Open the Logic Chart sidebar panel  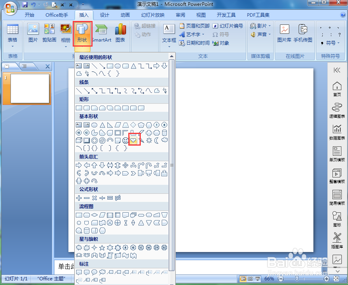[337, 110]
